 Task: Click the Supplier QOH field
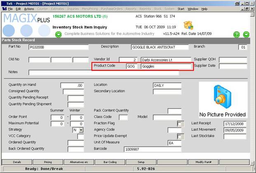coord(233,60)
